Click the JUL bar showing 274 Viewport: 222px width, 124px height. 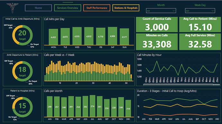[x=92, y=106]
